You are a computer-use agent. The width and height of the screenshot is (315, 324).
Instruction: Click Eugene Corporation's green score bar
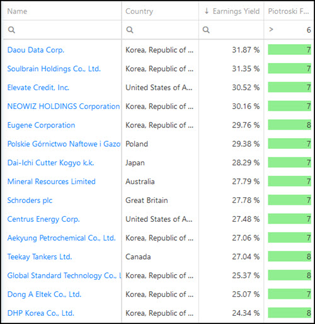click(289, 125)
